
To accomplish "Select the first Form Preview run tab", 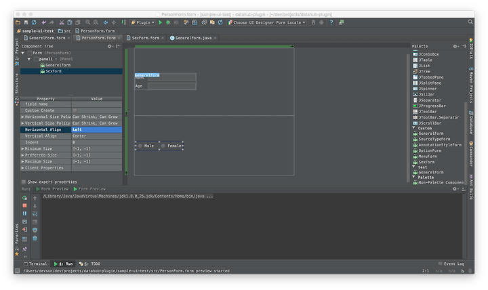I will coord(52,189).
